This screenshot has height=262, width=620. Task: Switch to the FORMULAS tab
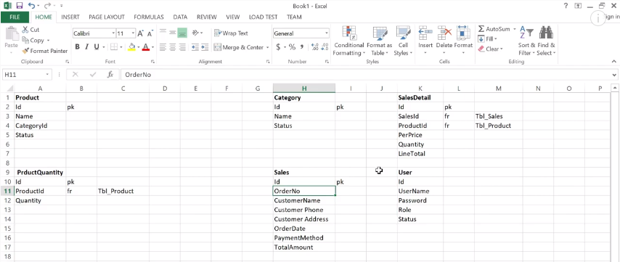pos(149,17)
